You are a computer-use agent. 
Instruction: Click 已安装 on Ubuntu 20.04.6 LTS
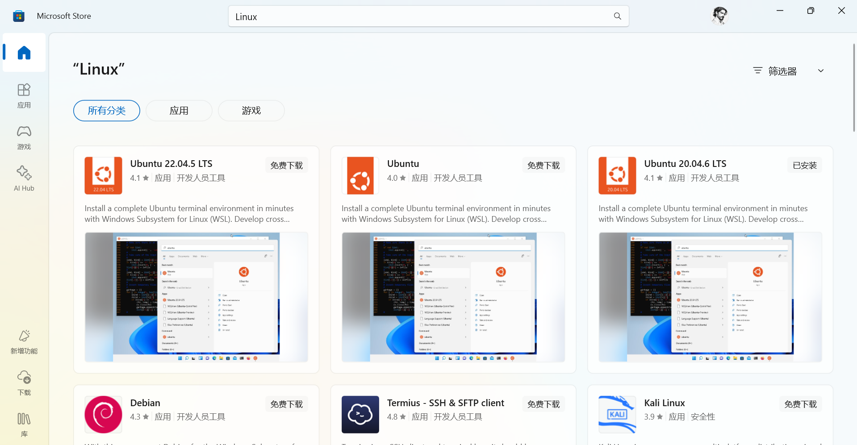click(805, 165)
